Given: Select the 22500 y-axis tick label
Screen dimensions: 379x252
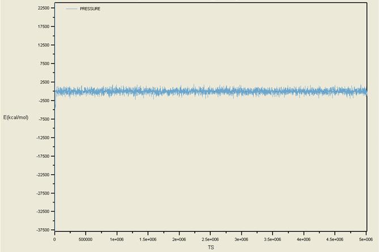Looking at the screenshot, I should point(42,8).
